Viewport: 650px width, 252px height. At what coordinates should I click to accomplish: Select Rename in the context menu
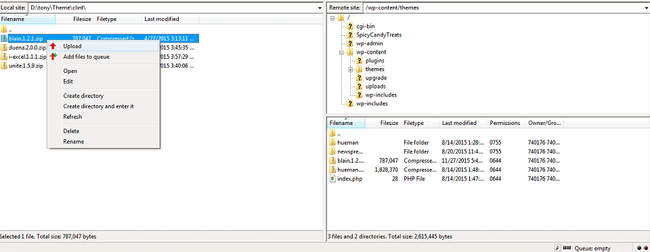(x=104, y=141)
